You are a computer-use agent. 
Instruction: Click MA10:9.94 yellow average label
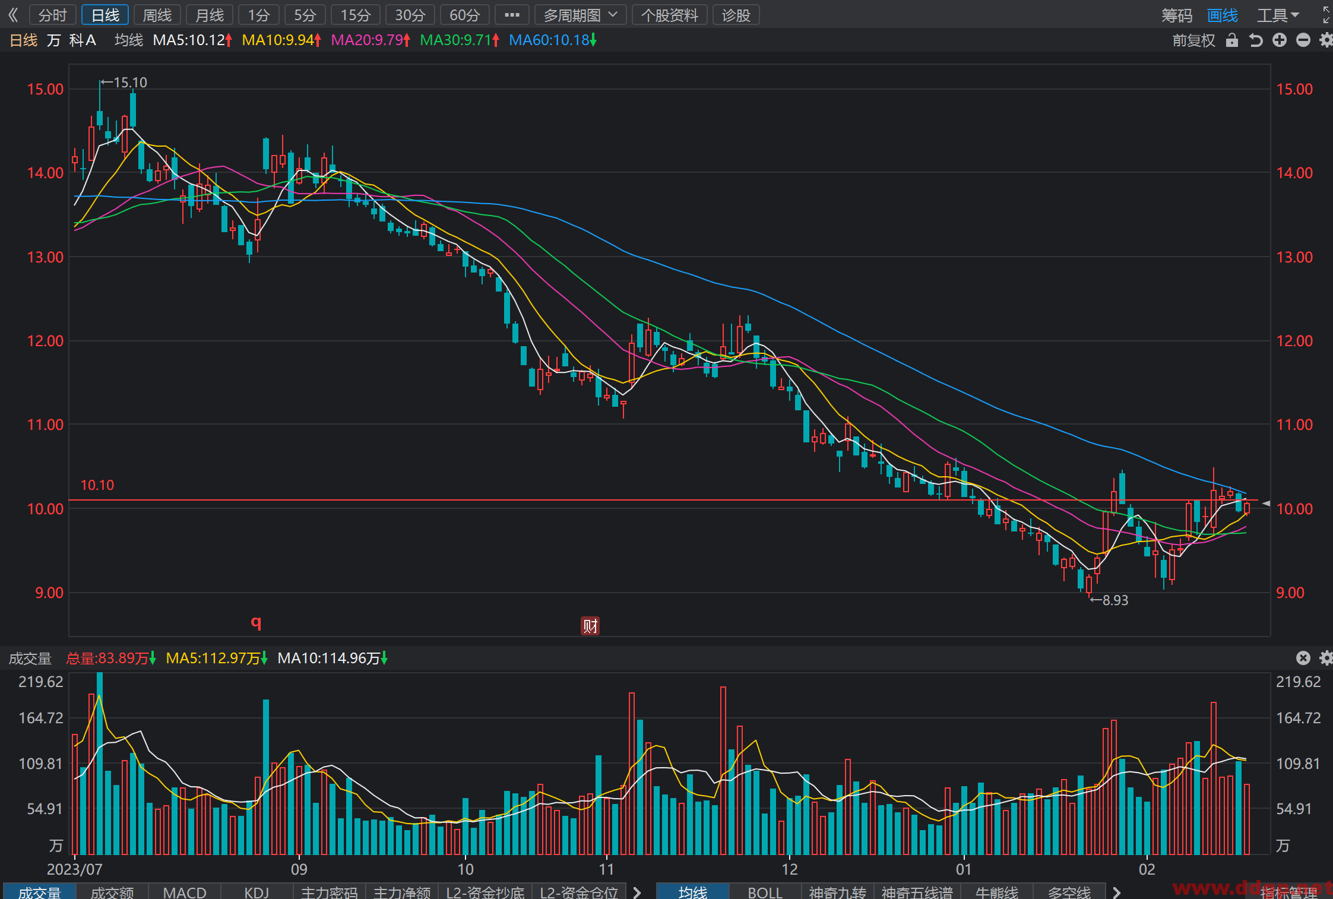pyautogui.click(x=281, y=40)
